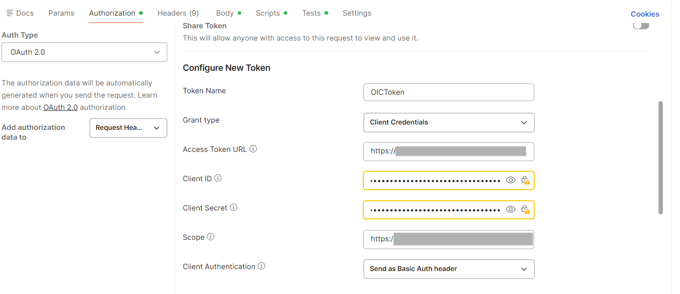The height and width of the screenshot is (294, 680).
Task: Click info icon beside Client Secret label
Action: pos(234,208)
